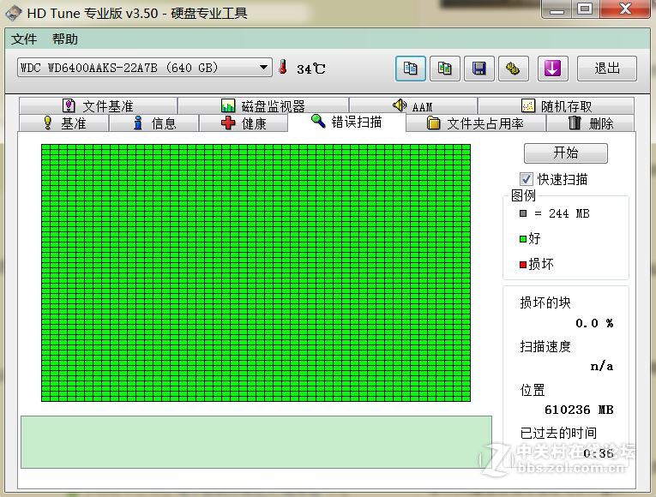Screen dimensions: 656x497
Task: Click the copy screenshot toolbar icon
Action: pyautogui.click(x=445, y=69)
